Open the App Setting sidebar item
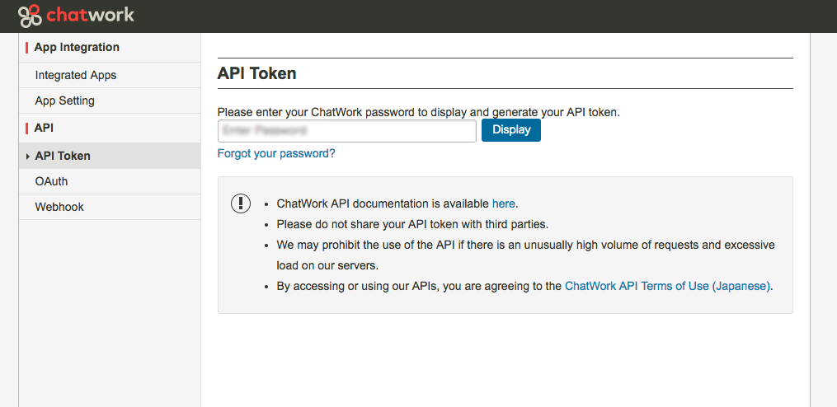Viewport: 837px width, 407px height. (65, 101)
